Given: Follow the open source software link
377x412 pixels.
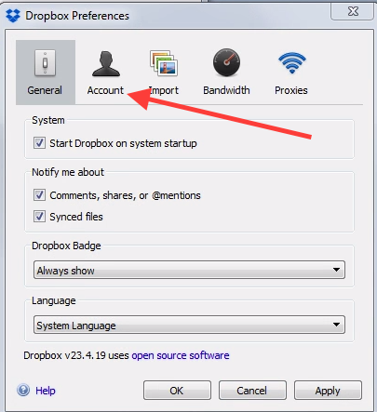Looking at the screenshot, I should (x=181, y=355).
